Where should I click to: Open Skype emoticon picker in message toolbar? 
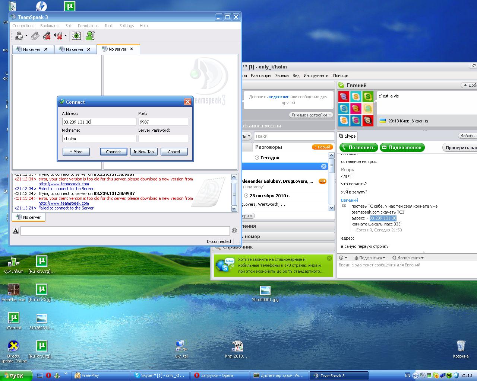pyautogui.click(x=342, y=258)
